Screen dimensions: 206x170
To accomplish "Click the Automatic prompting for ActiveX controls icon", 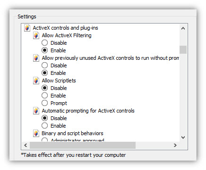I will tap(36, 111).
